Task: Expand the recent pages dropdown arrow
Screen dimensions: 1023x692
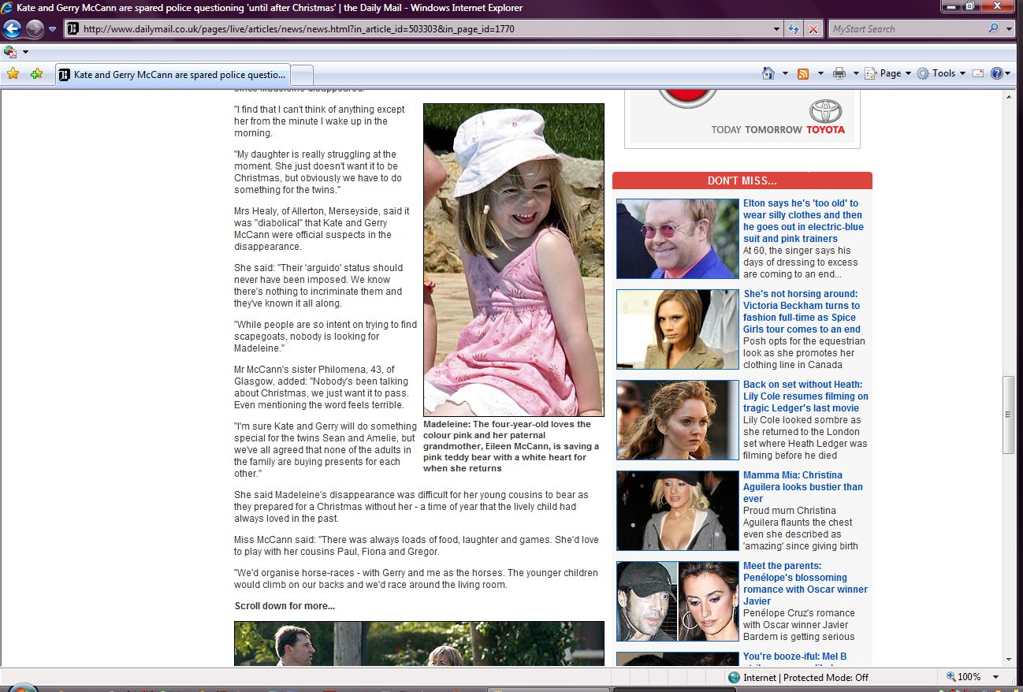Action: [x=53, y=29]
